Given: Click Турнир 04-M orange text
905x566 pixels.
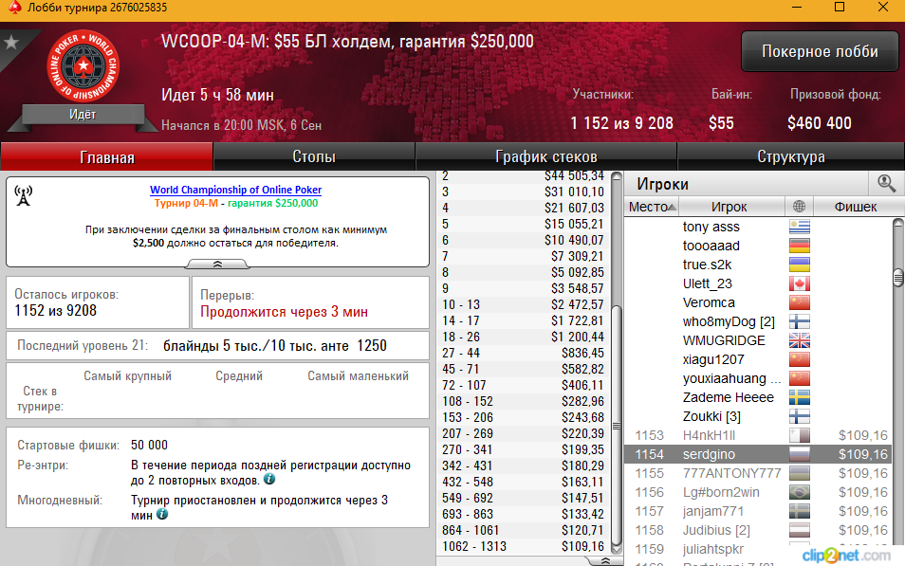Looking at the screenshot, I should coord(186,203).
